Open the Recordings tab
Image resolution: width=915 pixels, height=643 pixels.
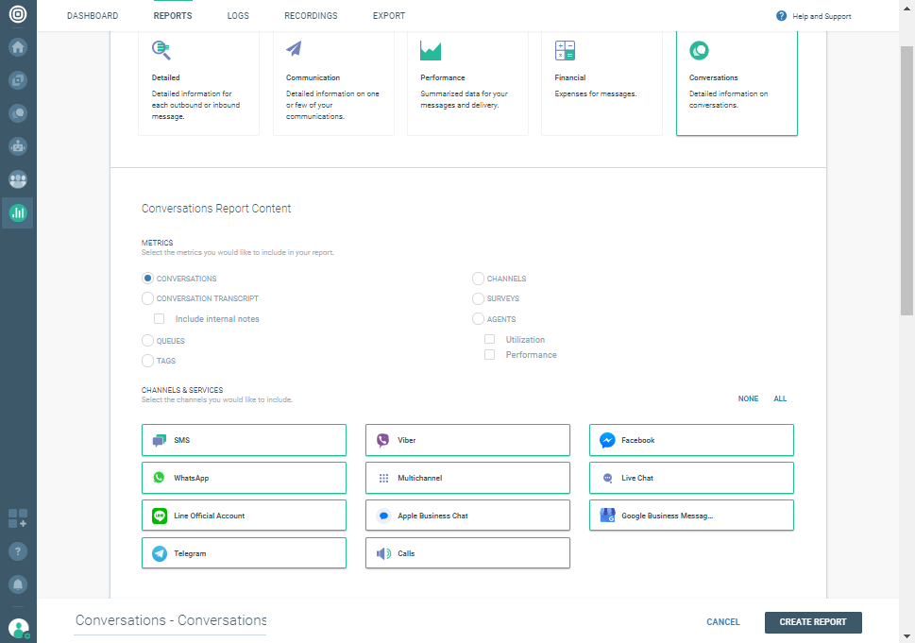(311, 16)
